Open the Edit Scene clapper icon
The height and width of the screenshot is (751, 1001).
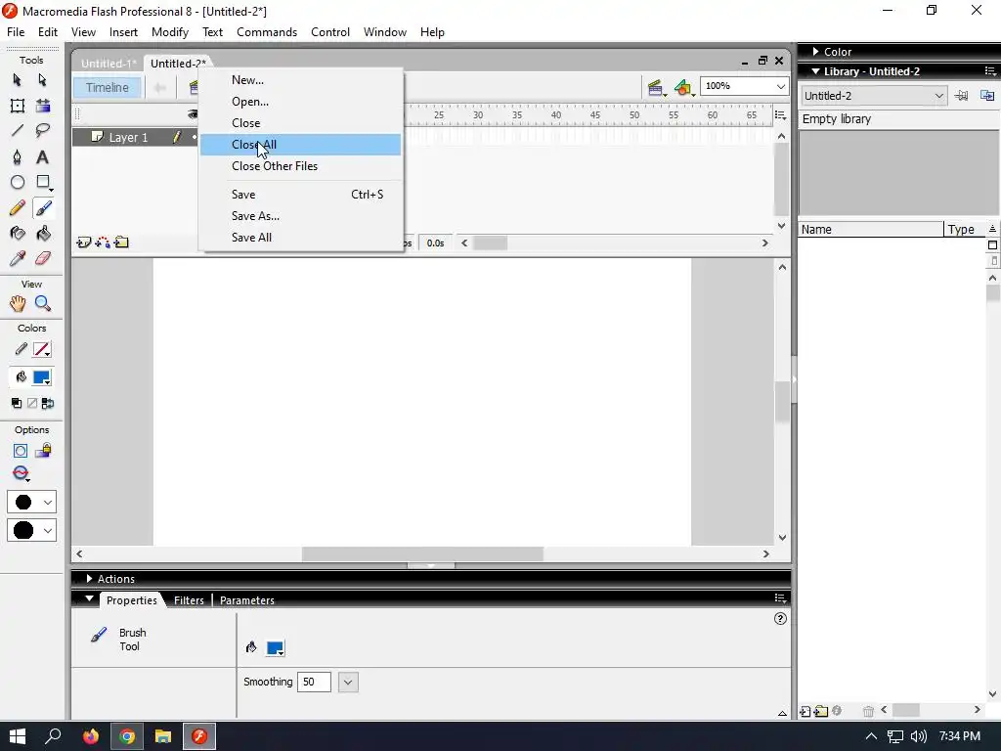click(x=656, y=88)
